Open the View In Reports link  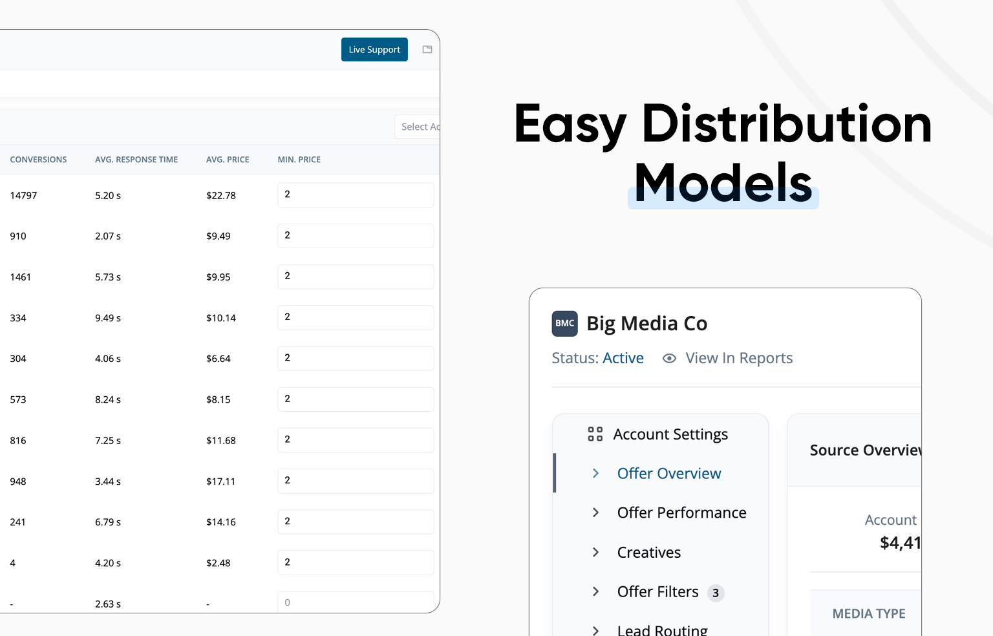click(739, 358)
